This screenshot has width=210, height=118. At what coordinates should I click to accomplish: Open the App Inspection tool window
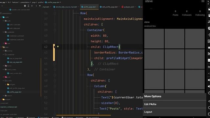coord(93,117)
